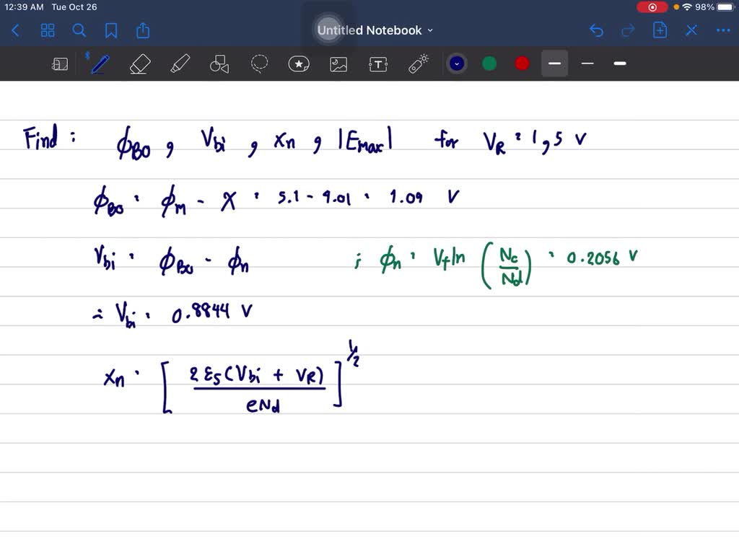
Task: Choose the green ink color swatch
Action: click(489, 63)
